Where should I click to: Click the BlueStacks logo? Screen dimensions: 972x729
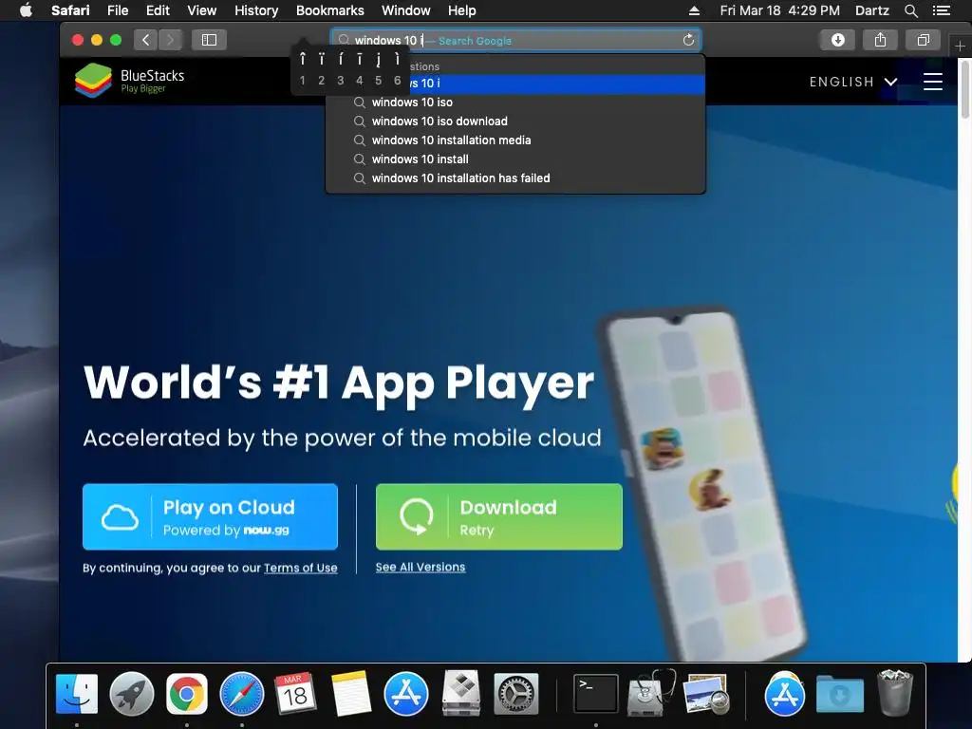point(129,81)
